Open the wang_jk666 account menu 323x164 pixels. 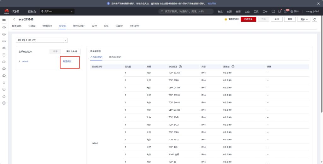[312, 12]
